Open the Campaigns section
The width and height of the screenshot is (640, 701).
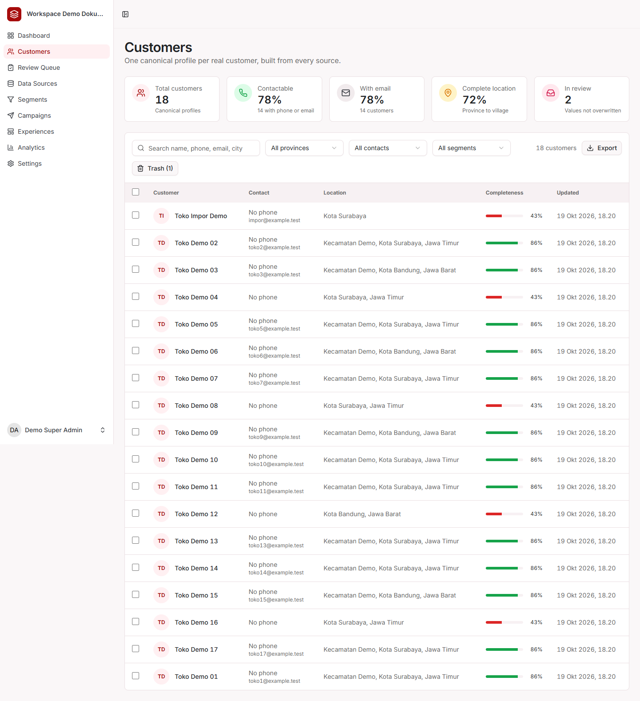56,116
